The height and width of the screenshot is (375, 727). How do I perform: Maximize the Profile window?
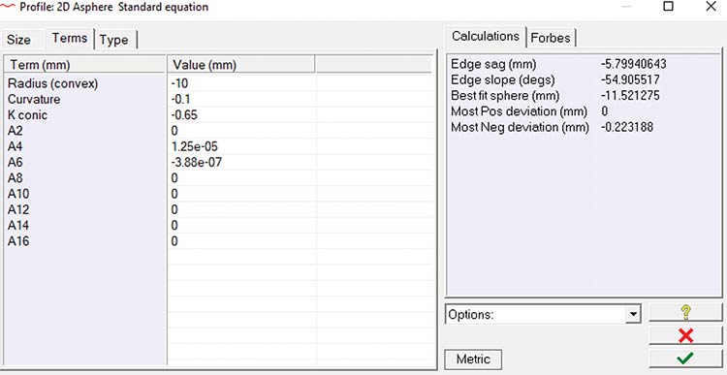pyautogui.click(x=668, y=7)
